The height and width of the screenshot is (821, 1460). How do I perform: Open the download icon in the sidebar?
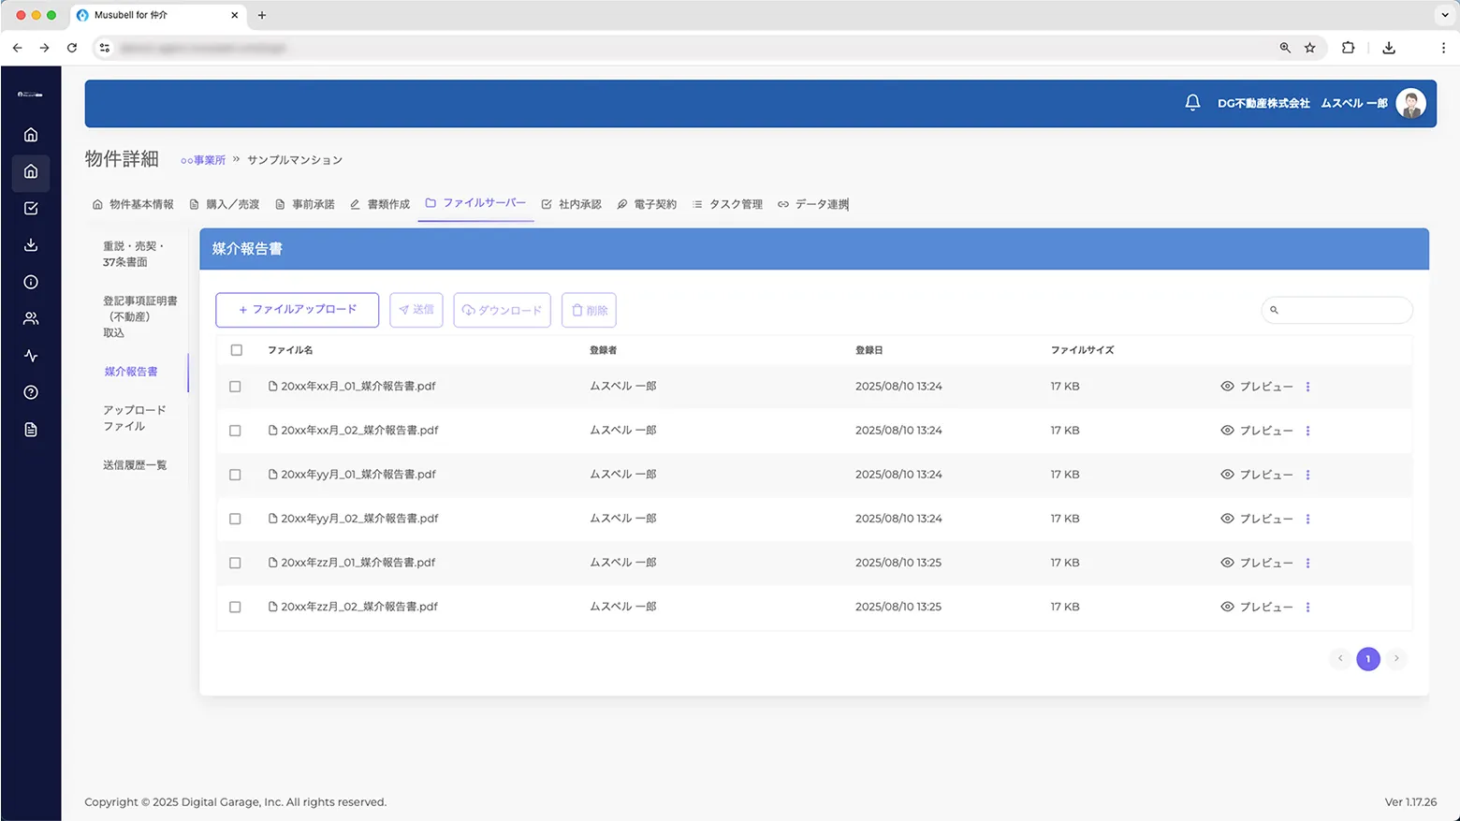(x=31, y=245)
